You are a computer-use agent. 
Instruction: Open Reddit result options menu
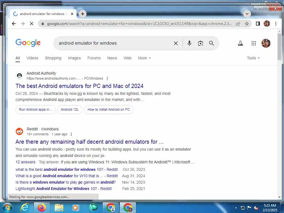pos(71,134)
